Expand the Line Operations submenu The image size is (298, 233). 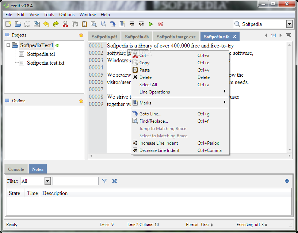(180, 92)
